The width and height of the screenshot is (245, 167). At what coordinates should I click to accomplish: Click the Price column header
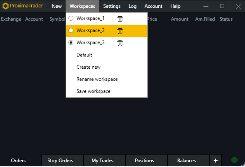(x=152, y=19)
